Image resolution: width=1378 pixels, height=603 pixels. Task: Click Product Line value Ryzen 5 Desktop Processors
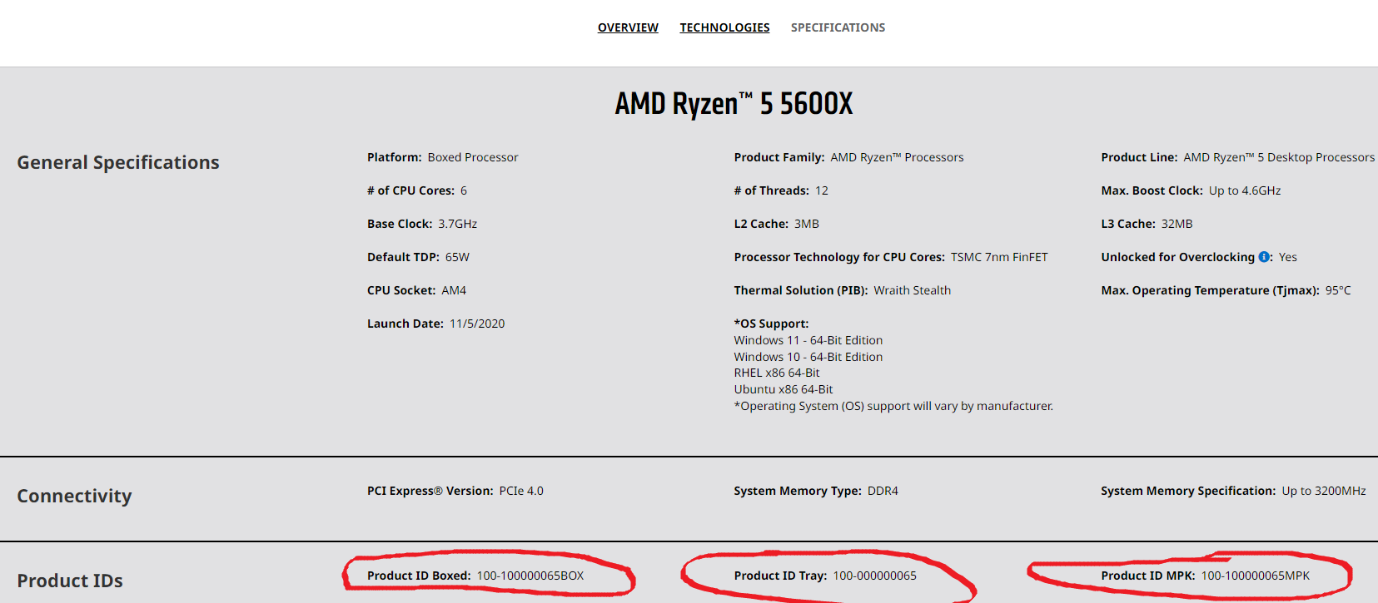(x=1279, y=157)
